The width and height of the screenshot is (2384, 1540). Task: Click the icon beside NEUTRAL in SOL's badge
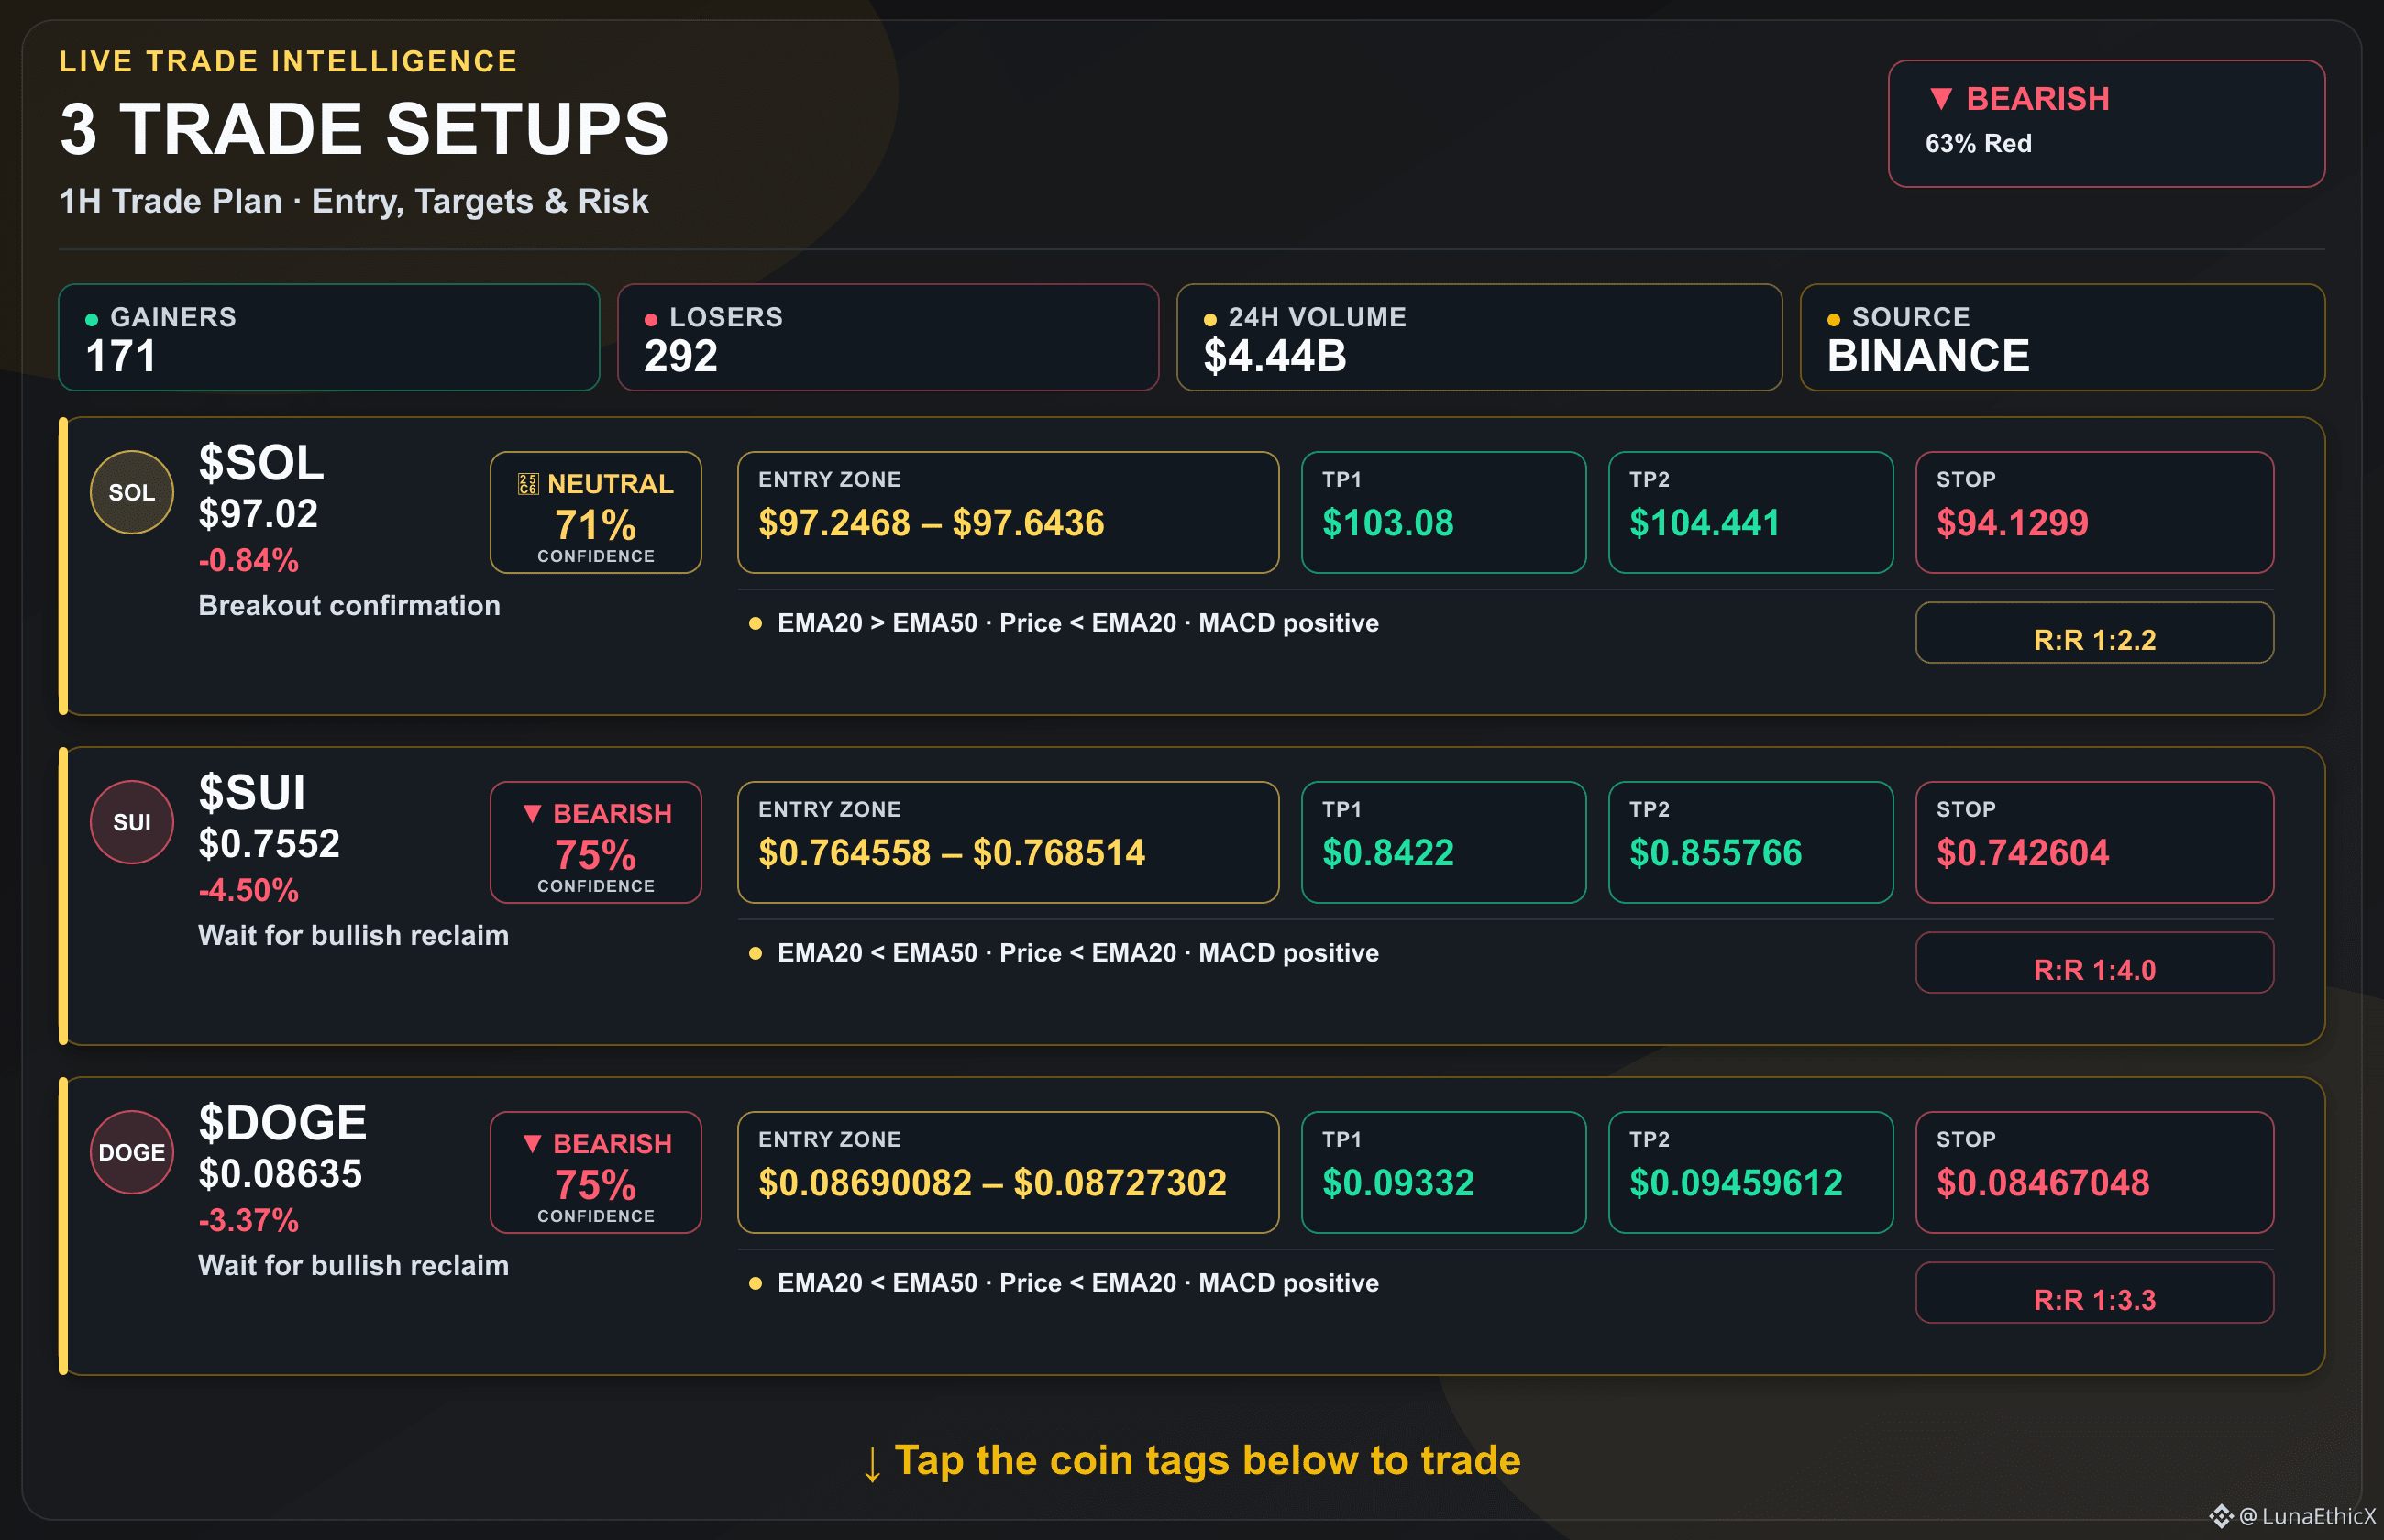tap(528, 484)
